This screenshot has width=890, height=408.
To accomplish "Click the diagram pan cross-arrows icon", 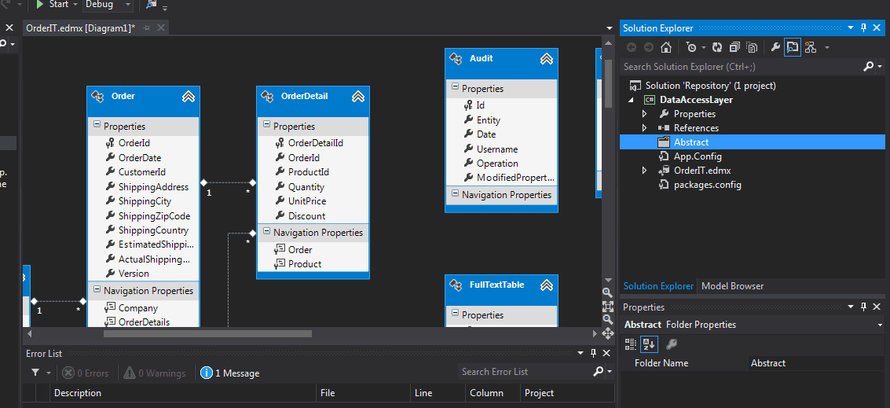I will [607, 333].
